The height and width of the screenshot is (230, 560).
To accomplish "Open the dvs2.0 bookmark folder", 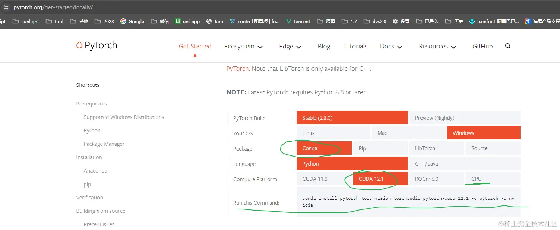I will point(375,21).
